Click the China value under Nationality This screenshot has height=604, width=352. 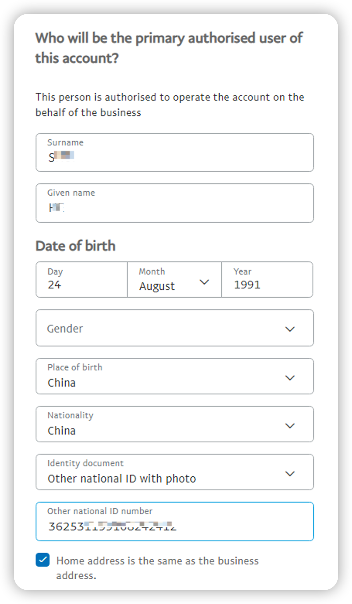pos(62,430)
